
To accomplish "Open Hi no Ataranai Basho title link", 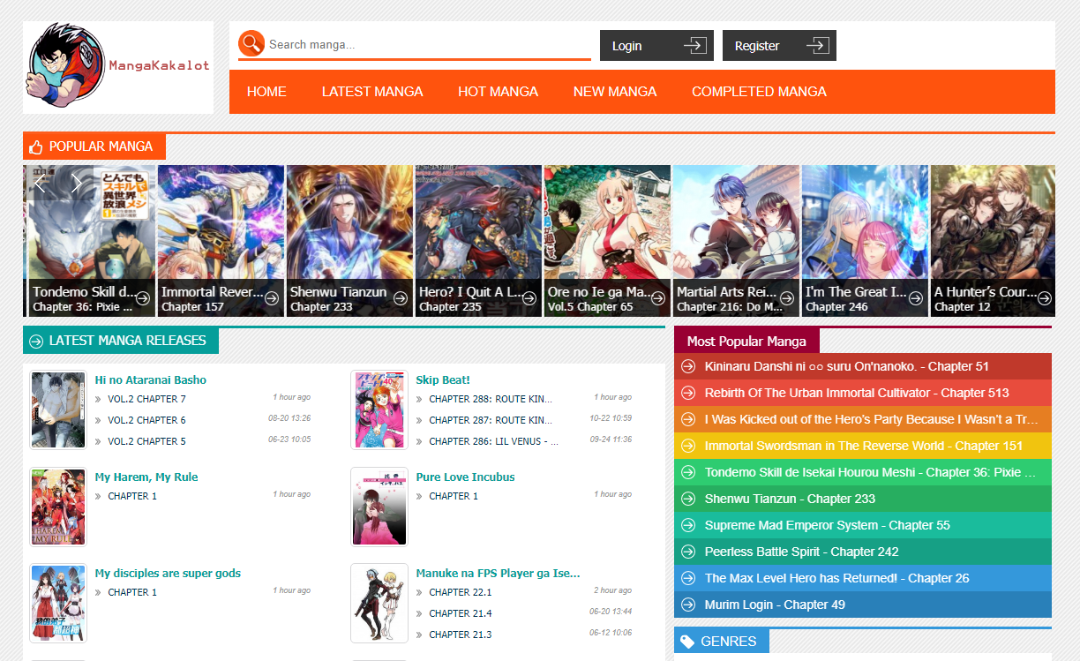I will point(151,380).
